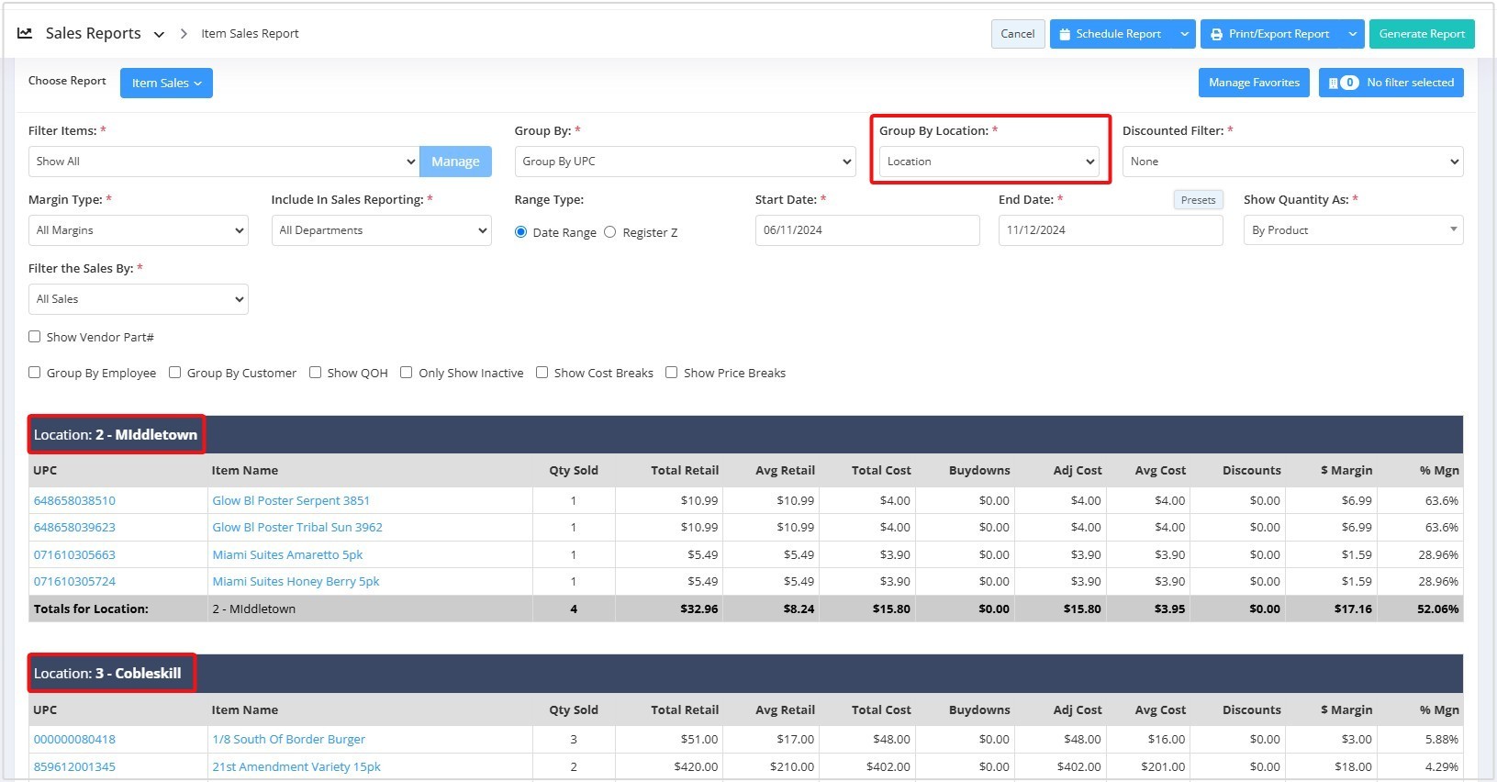
Task: Cancel the report
Action: coord(1017,34)
